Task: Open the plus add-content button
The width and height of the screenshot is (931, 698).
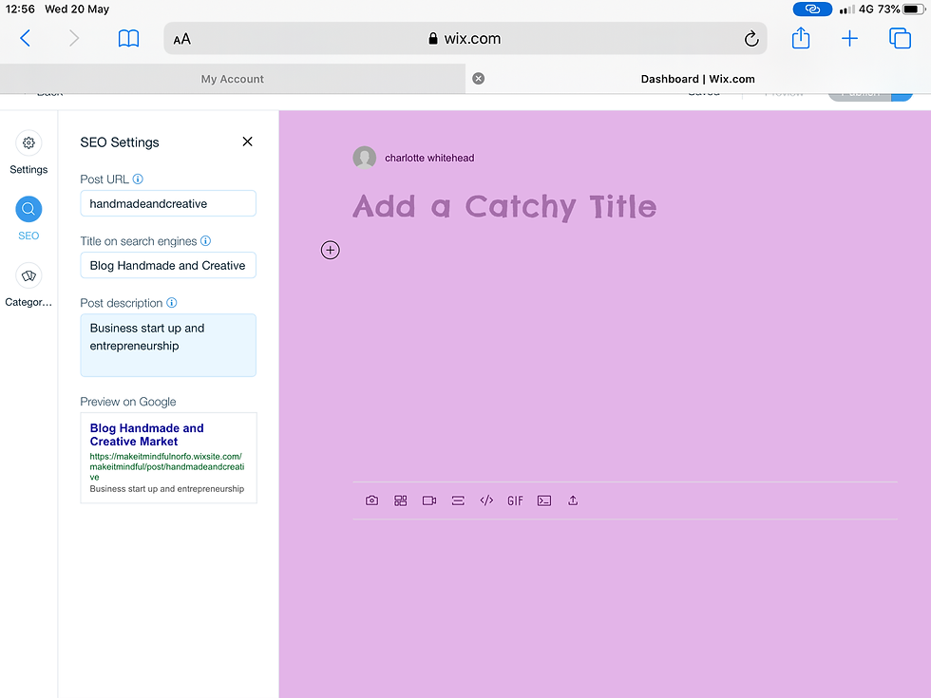Action: click(331, 250)
